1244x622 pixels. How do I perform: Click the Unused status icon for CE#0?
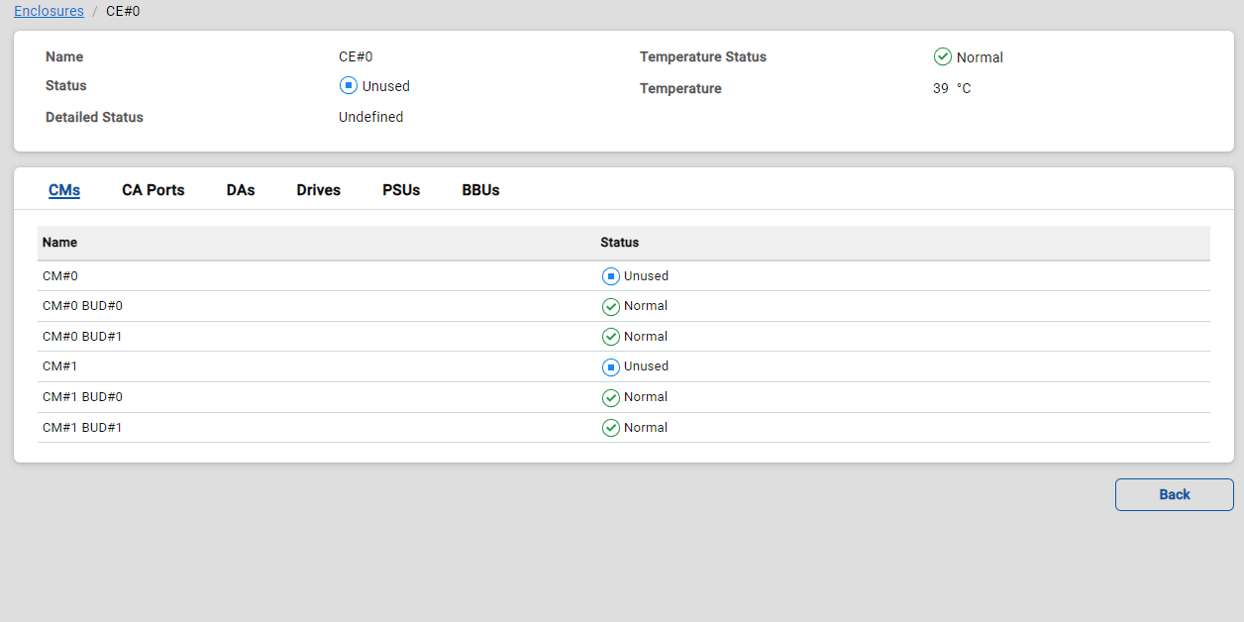tap(348, 86)
